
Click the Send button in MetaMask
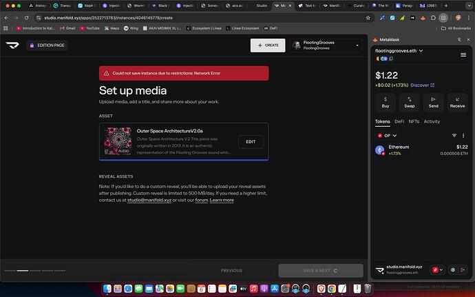pyautogui.click(x=433, y=103)
